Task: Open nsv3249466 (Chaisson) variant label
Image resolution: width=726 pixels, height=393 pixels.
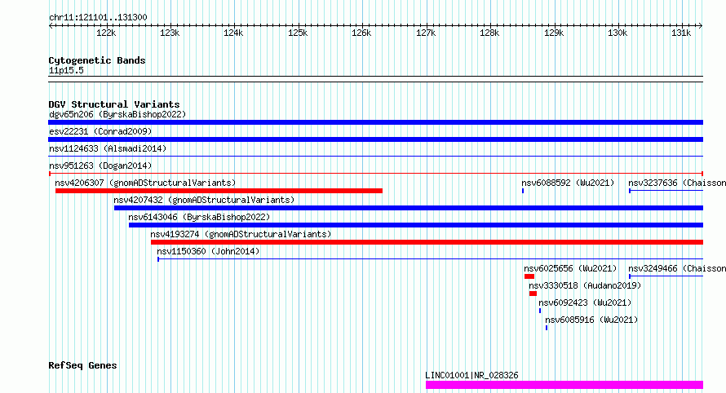Action: pos(677,268)
